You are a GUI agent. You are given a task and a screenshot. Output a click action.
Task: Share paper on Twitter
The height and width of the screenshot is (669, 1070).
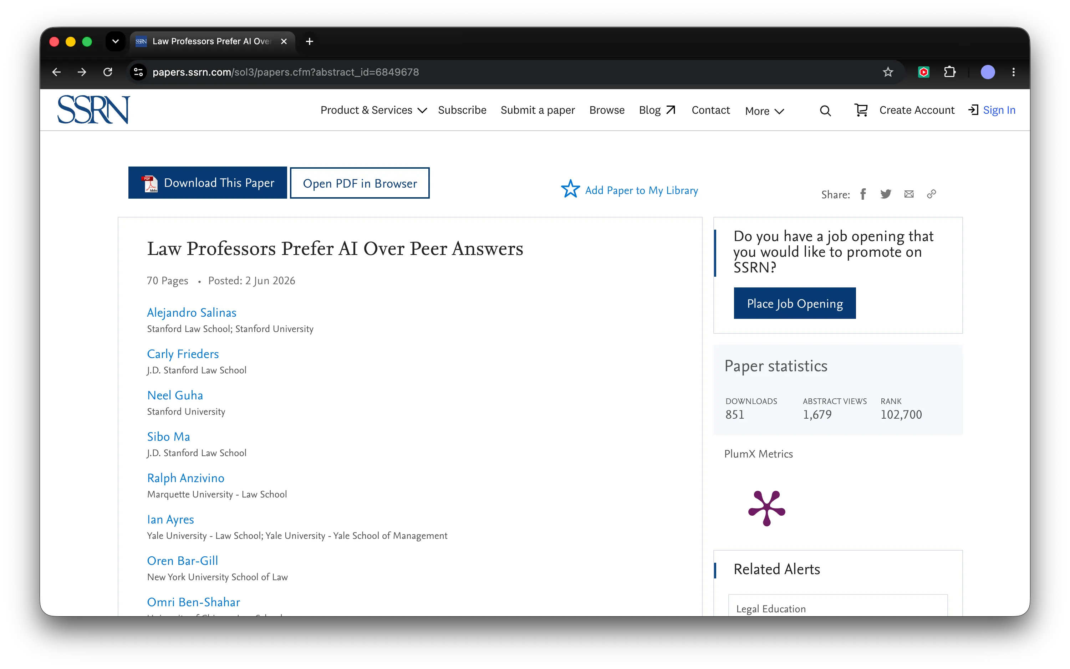[x=886, y=194]
